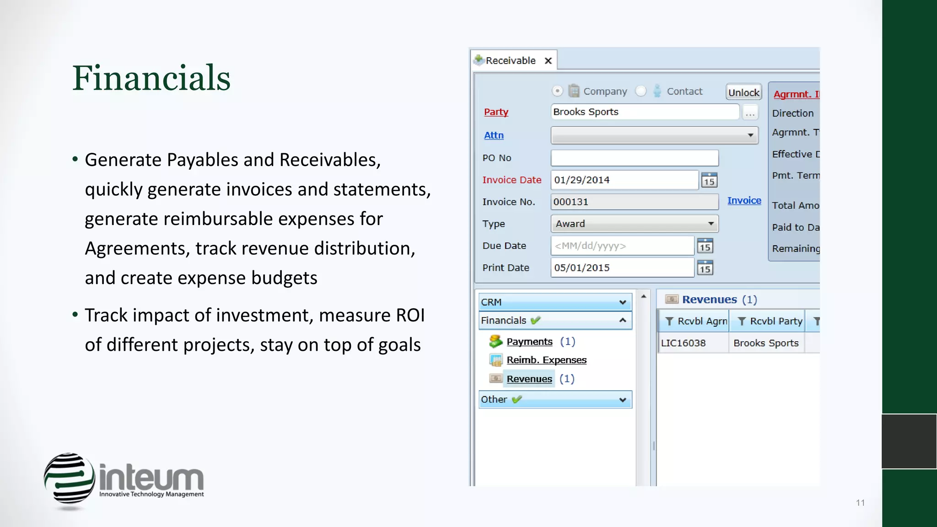Screen dimensions: 937x527
Task: Close the Receivable tab
Action: point(548,61)
